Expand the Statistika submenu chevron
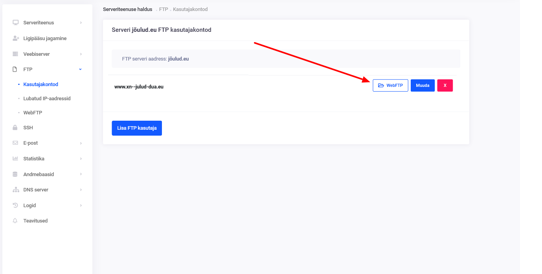 81,159
